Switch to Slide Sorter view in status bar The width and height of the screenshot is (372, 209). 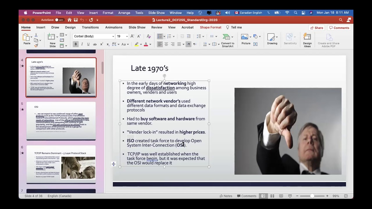tap(272, 196)
